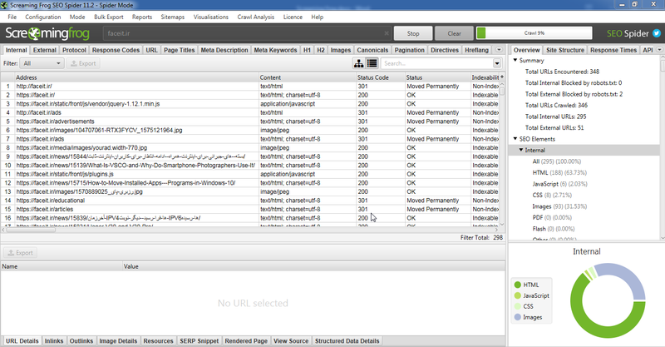This screenshot has height=347, width=665.
Task: Open the Visualisations menu
Action: pyautogui.click(x=211, y=17)
